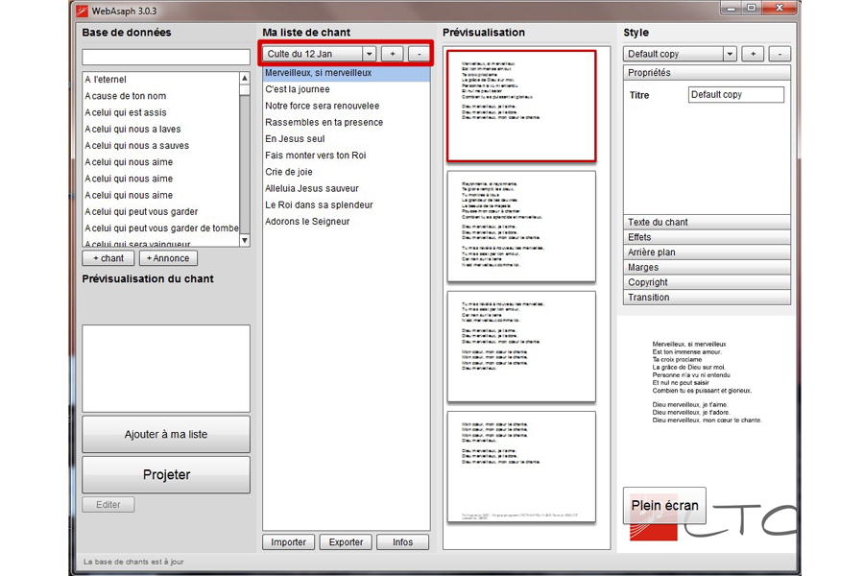864x576 pixels.
Task: Click the minus button beside the song list dropdown
Action: tap(419, 54)
